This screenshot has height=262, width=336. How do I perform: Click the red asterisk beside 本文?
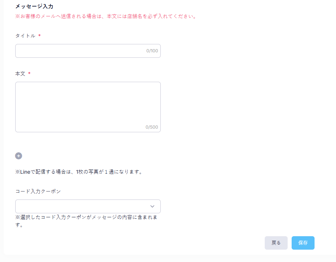point(29,74)
